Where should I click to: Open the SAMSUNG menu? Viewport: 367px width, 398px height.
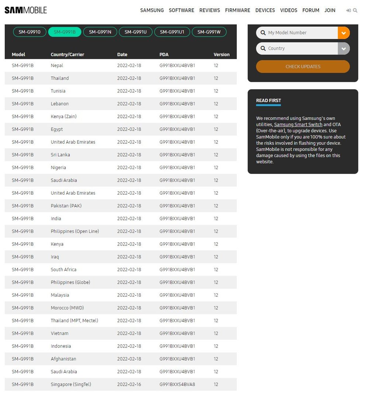click(x=152, y=10)
